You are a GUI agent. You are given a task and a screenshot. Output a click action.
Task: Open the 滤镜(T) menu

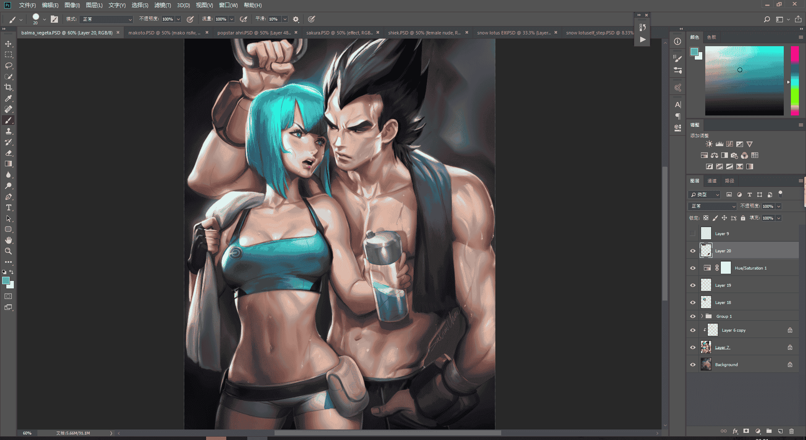(162, 5)
